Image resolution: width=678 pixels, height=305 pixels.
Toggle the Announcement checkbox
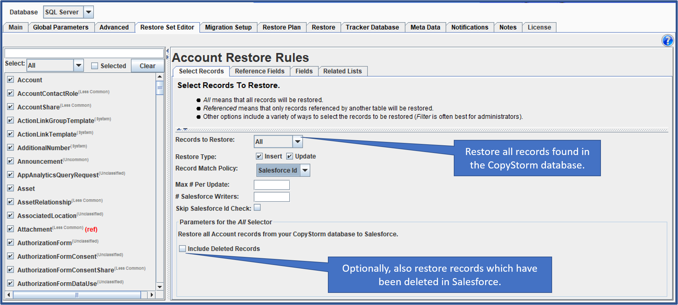tap(10, 161)
